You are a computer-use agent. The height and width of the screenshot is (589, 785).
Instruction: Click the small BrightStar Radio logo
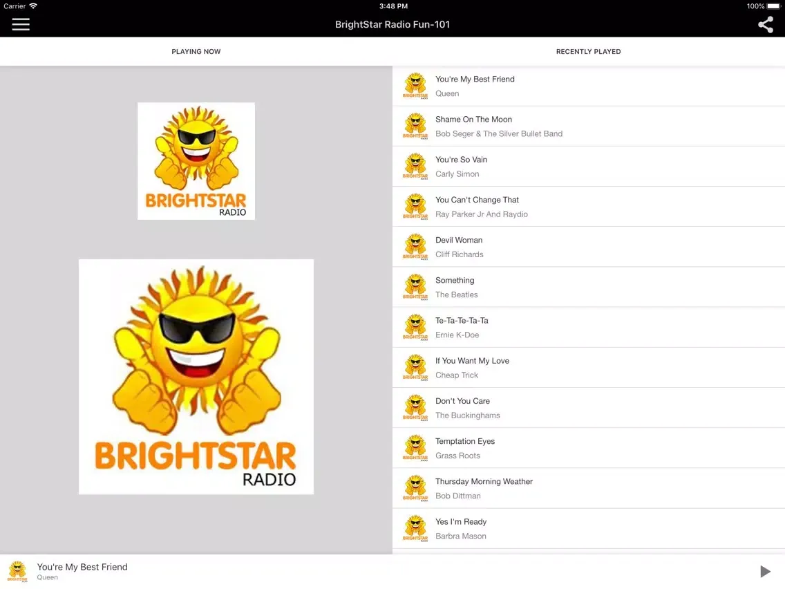(x=196, y=161)
